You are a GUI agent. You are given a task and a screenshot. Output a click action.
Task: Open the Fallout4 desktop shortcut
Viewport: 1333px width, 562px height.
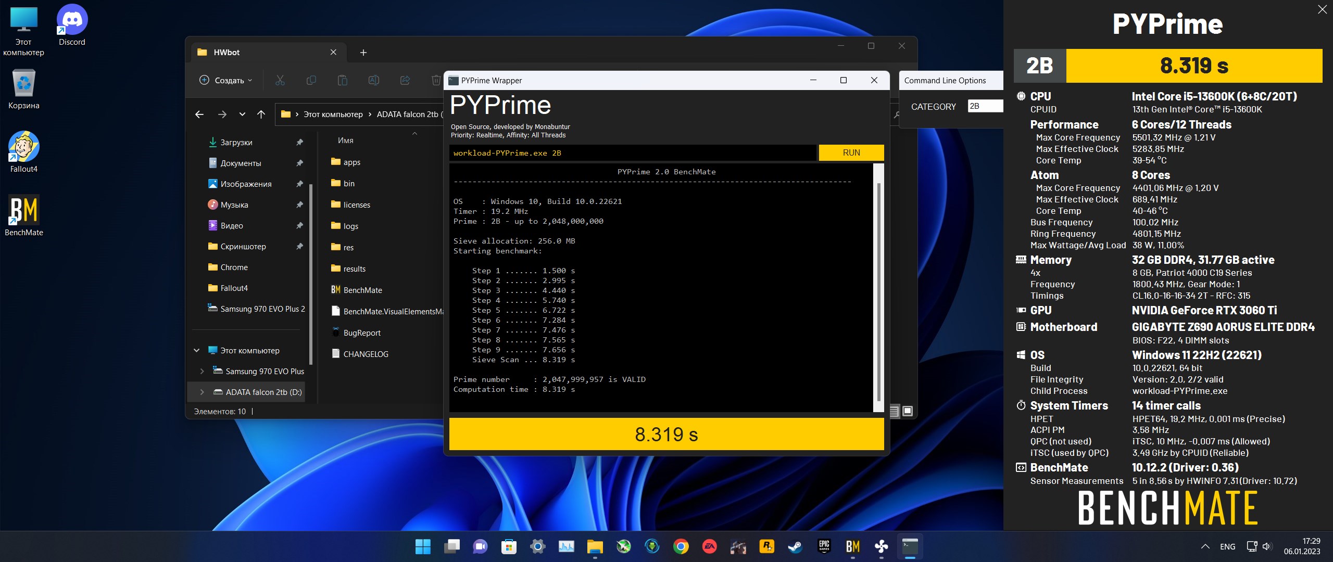[x=23, y=152]
